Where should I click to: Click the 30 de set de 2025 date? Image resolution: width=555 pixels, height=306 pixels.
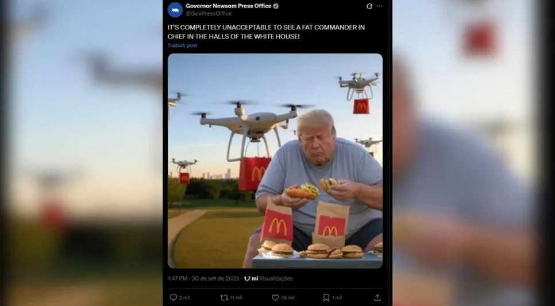(215, 278)
